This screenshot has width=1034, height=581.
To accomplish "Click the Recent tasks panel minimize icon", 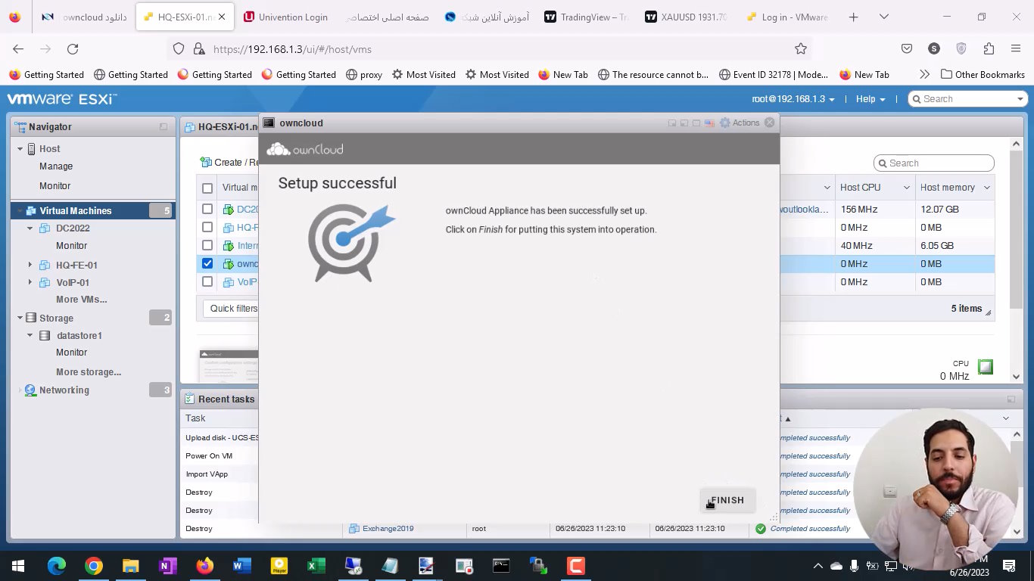I will click(1011, 399).
